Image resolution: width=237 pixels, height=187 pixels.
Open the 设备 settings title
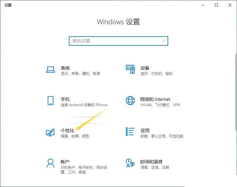(x=145, y=68)
